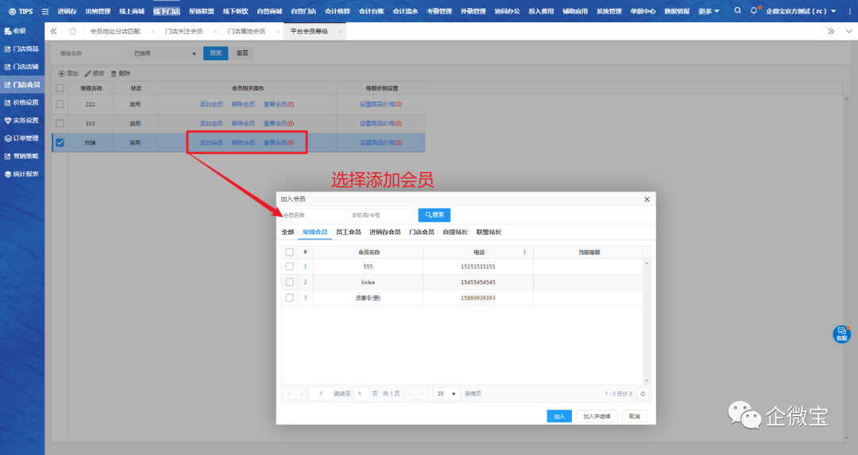Click the refresh icon in dialog pagination
The width and height of the screenshot is (858, 455).
643,394
